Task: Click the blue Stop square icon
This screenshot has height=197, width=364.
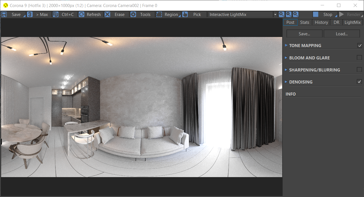Action: coord(316,15)
